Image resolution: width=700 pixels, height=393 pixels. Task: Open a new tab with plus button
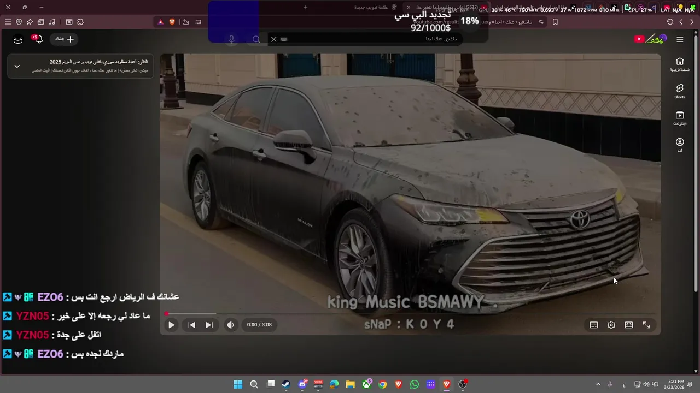click(x=305, y=7)
